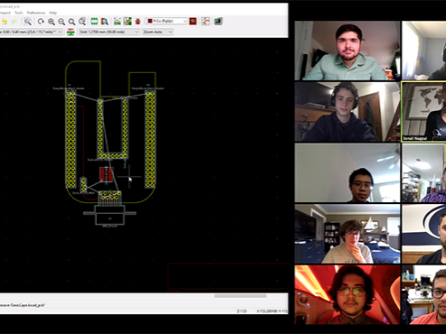The height and width of the screenshot is (334, 446).
Task: Run design rules check bug icon
Action: point(138,22)
